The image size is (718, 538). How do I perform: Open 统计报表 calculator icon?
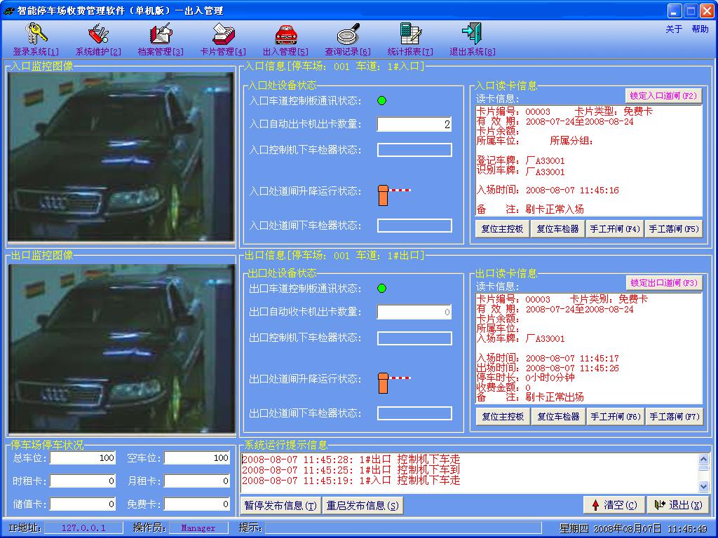point(410,34)
